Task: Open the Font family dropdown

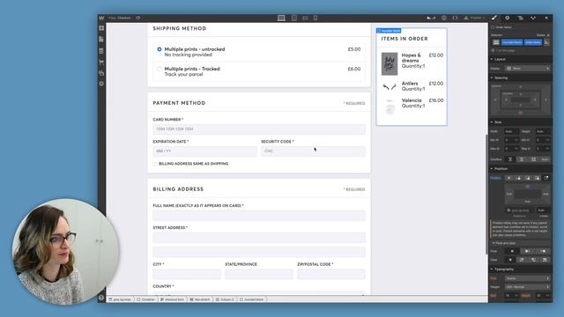Action: pos(528,278)
